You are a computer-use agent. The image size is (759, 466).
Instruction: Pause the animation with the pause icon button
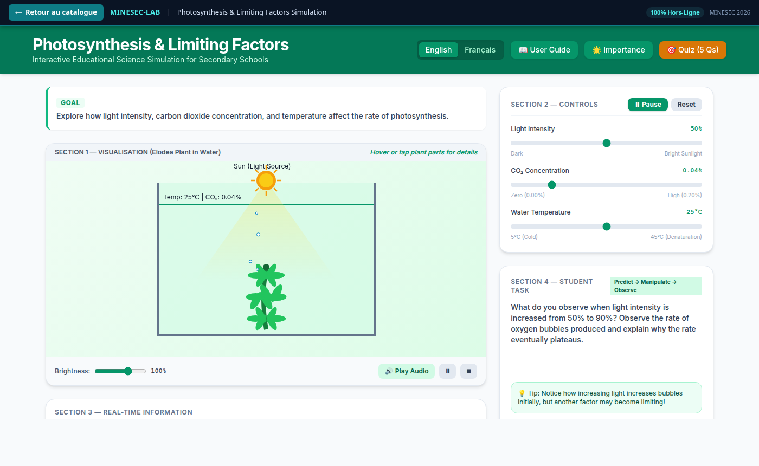pyautogui.click(x=447, y=371)
